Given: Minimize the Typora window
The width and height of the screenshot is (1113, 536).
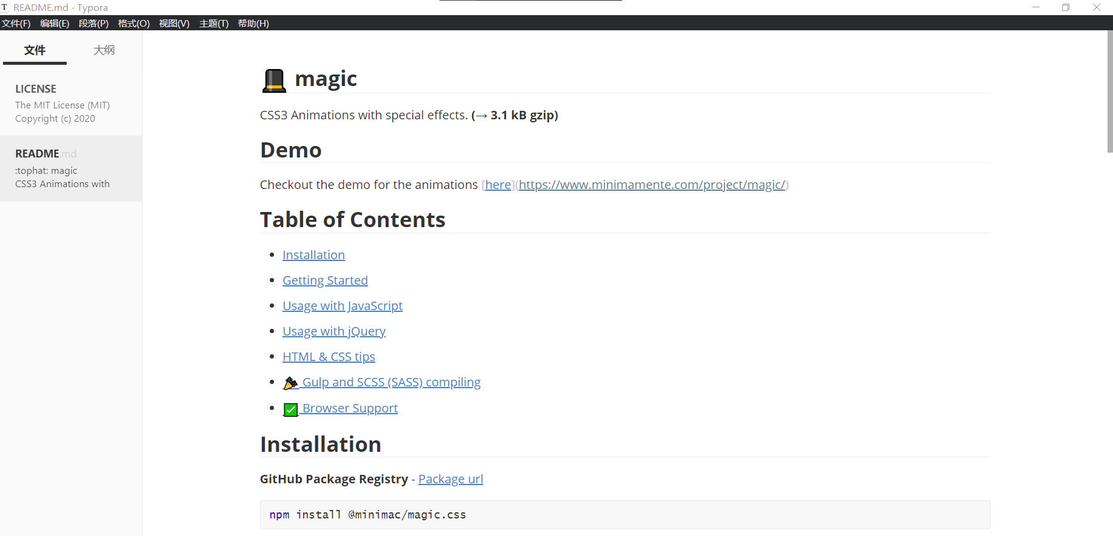Looking at the screenshot, I should point(1036,7).
